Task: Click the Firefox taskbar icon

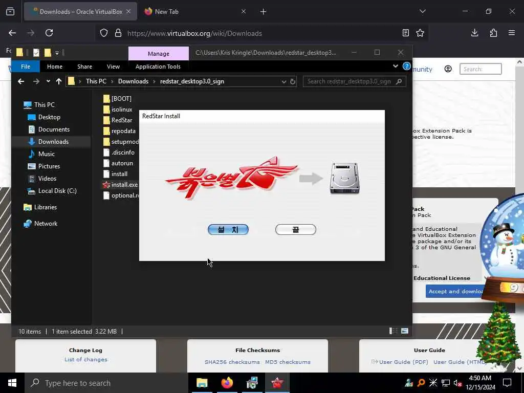Action: click(x=227, y=383)
